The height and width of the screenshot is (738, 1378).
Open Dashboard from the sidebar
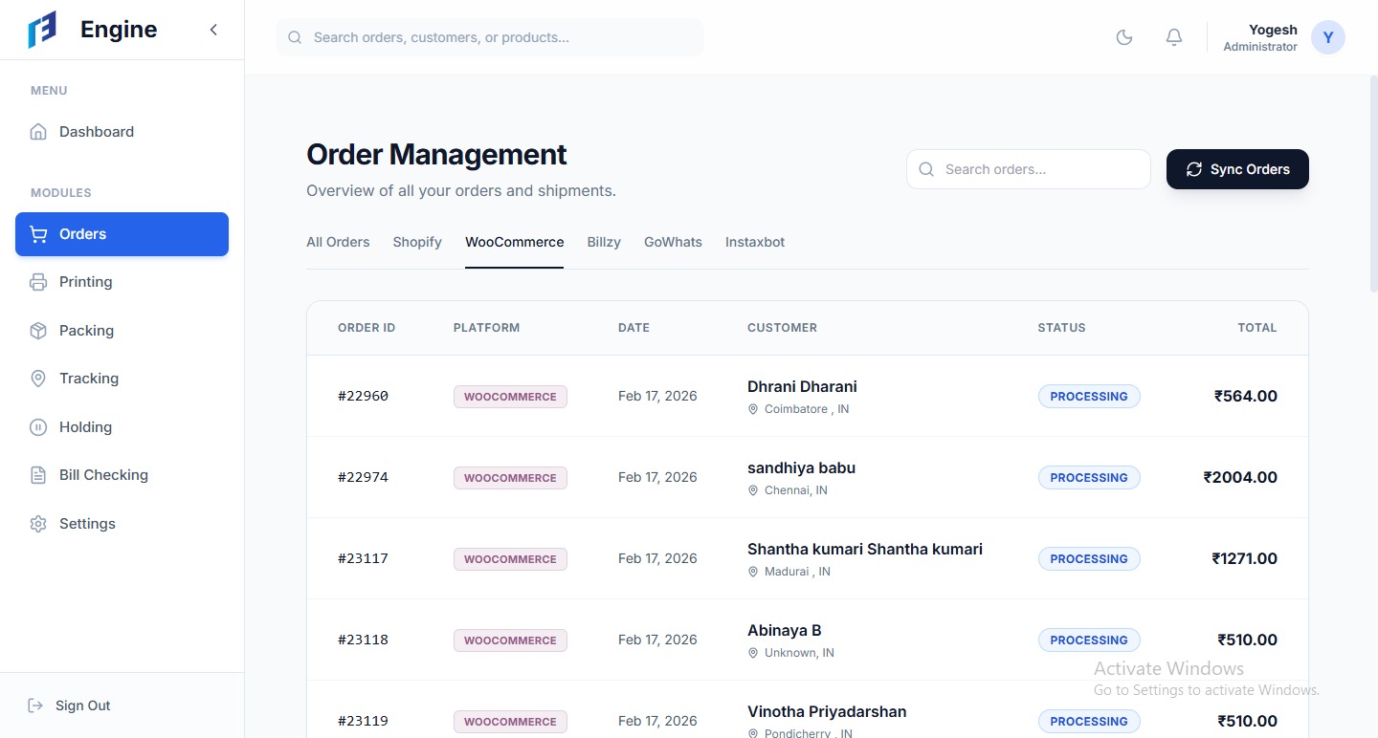click(x=96, y=132)
